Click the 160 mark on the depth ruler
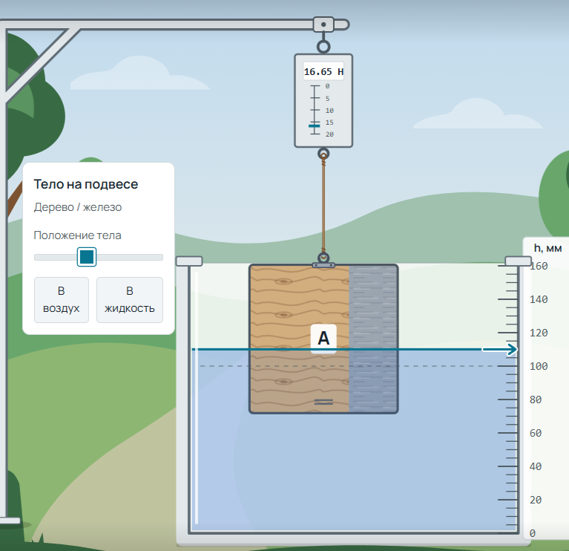 tap(539, 267)
